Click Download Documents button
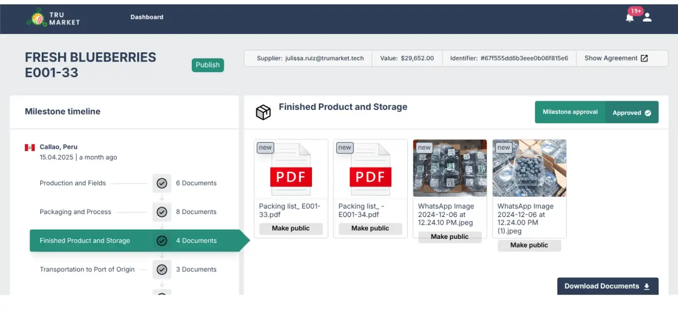The width and height of the screenshot is (678, 311). 607,286
